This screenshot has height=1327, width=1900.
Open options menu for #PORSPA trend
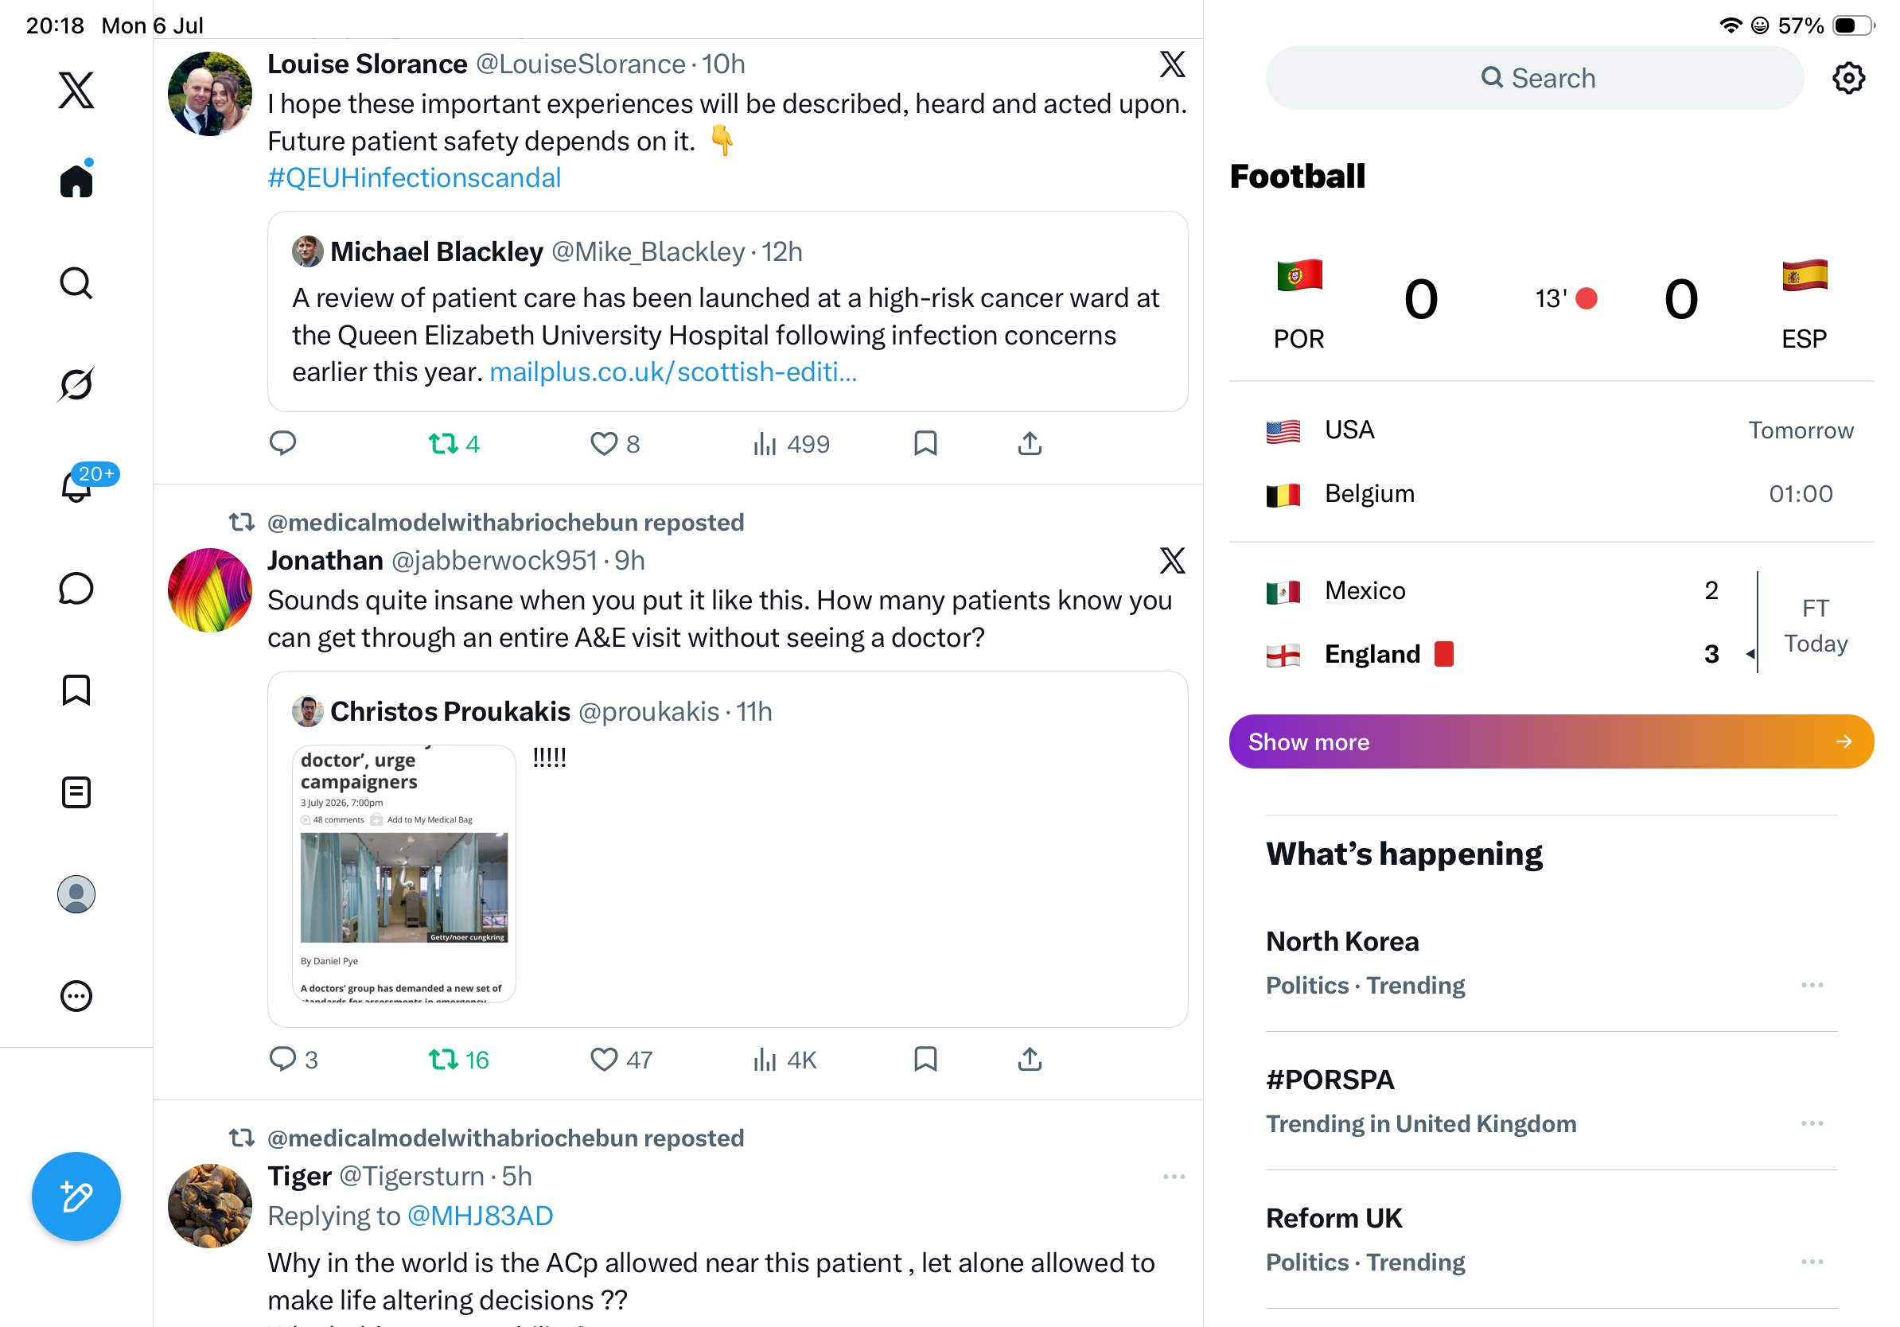(x=1812, y=1123)
